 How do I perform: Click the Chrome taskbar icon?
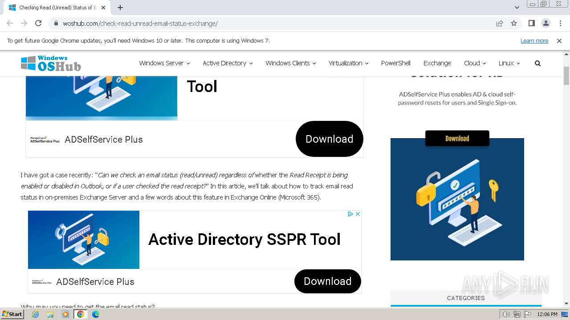pyautogui.click(x=81, y=314)
